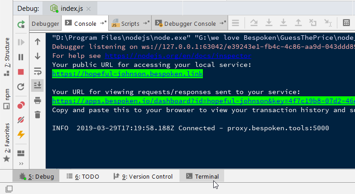Open the Evaluate Expression calculator
This screenshot has height=194, width=355.
346,23
